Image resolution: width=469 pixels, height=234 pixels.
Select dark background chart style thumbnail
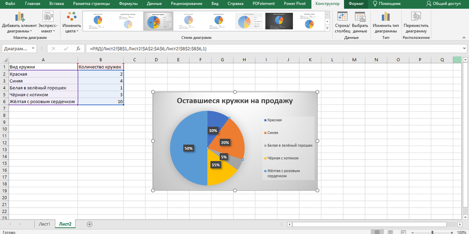point(279,21)
